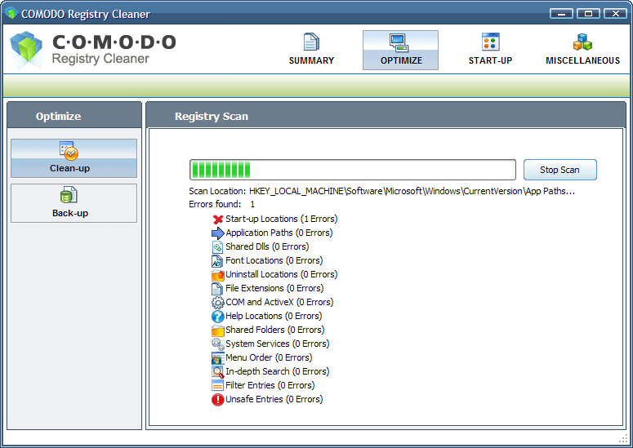The height and width of the screenshot is (448, 633).
Task: Select Back-up in Optimize panel
Action: point(74,203)
